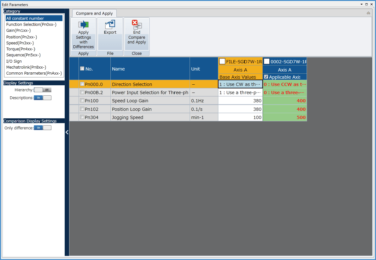
Task: Click the End Compare and Apply icon
Action: click(x=137, y=25)
